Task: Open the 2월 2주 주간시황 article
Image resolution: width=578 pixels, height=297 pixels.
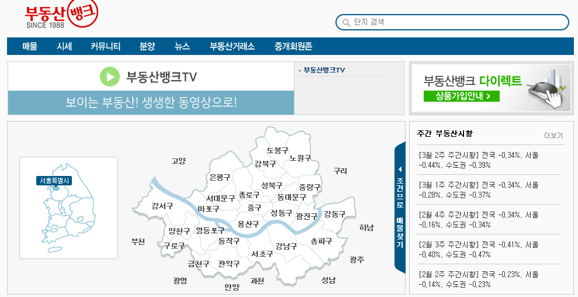Action: 479,279
